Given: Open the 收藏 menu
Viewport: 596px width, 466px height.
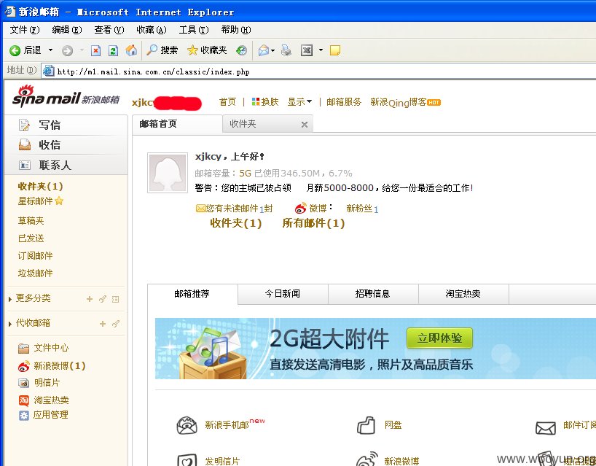Looking at the screenshot, I should [152, 30].
